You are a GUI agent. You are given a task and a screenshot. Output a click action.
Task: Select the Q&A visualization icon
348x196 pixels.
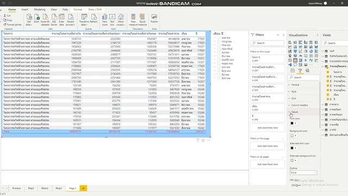pyautogui.click(x=295, y=65)
